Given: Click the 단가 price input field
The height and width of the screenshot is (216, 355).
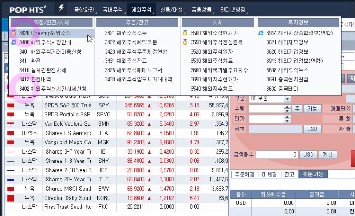Looking at the screenshot, I should pos(267,119).
